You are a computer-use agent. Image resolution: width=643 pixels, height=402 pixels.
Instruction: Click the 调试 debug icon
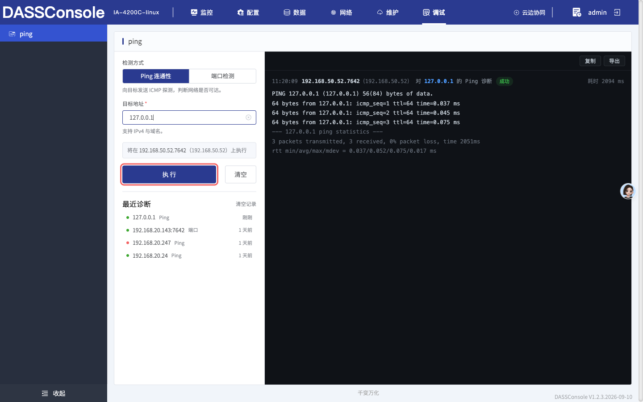pyautogui.click(x=426, y=13)
